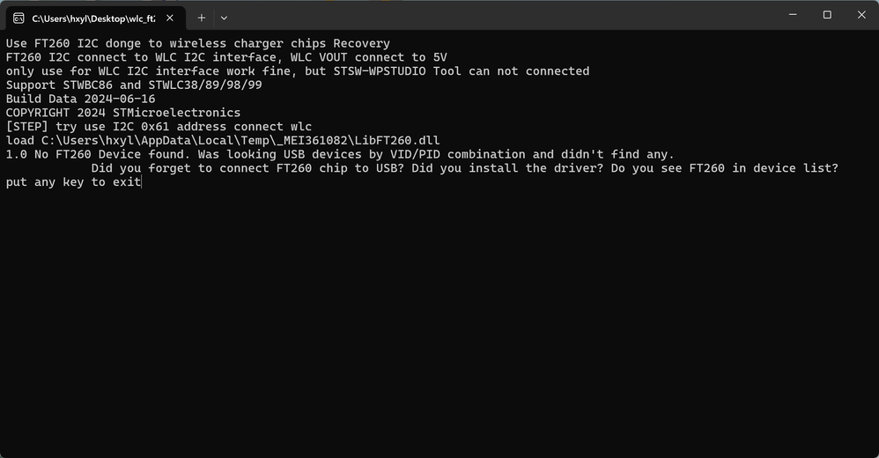Click the 'Support STWBC86 and STWLC38' line
Screen dimensions: 879x458
[134, 85]
